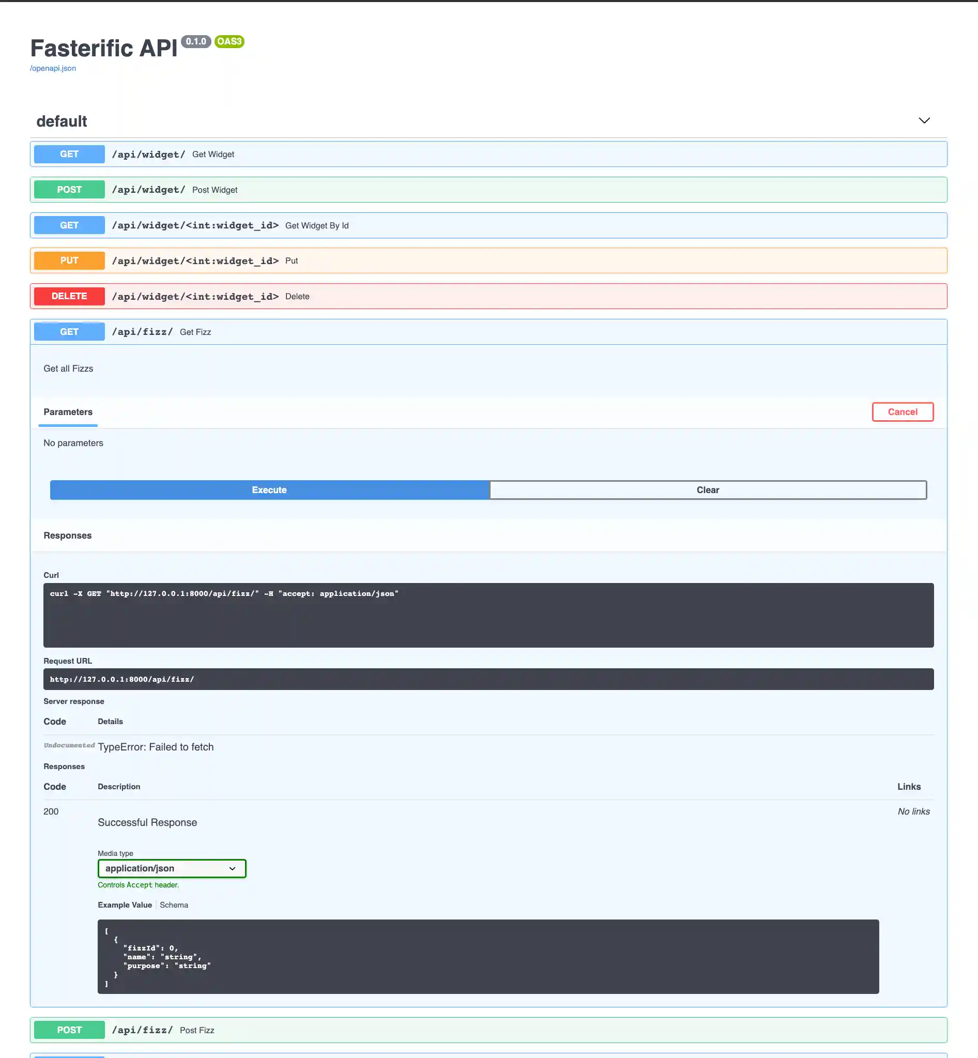Click the example JSON response block

click(x=488, y=956)
